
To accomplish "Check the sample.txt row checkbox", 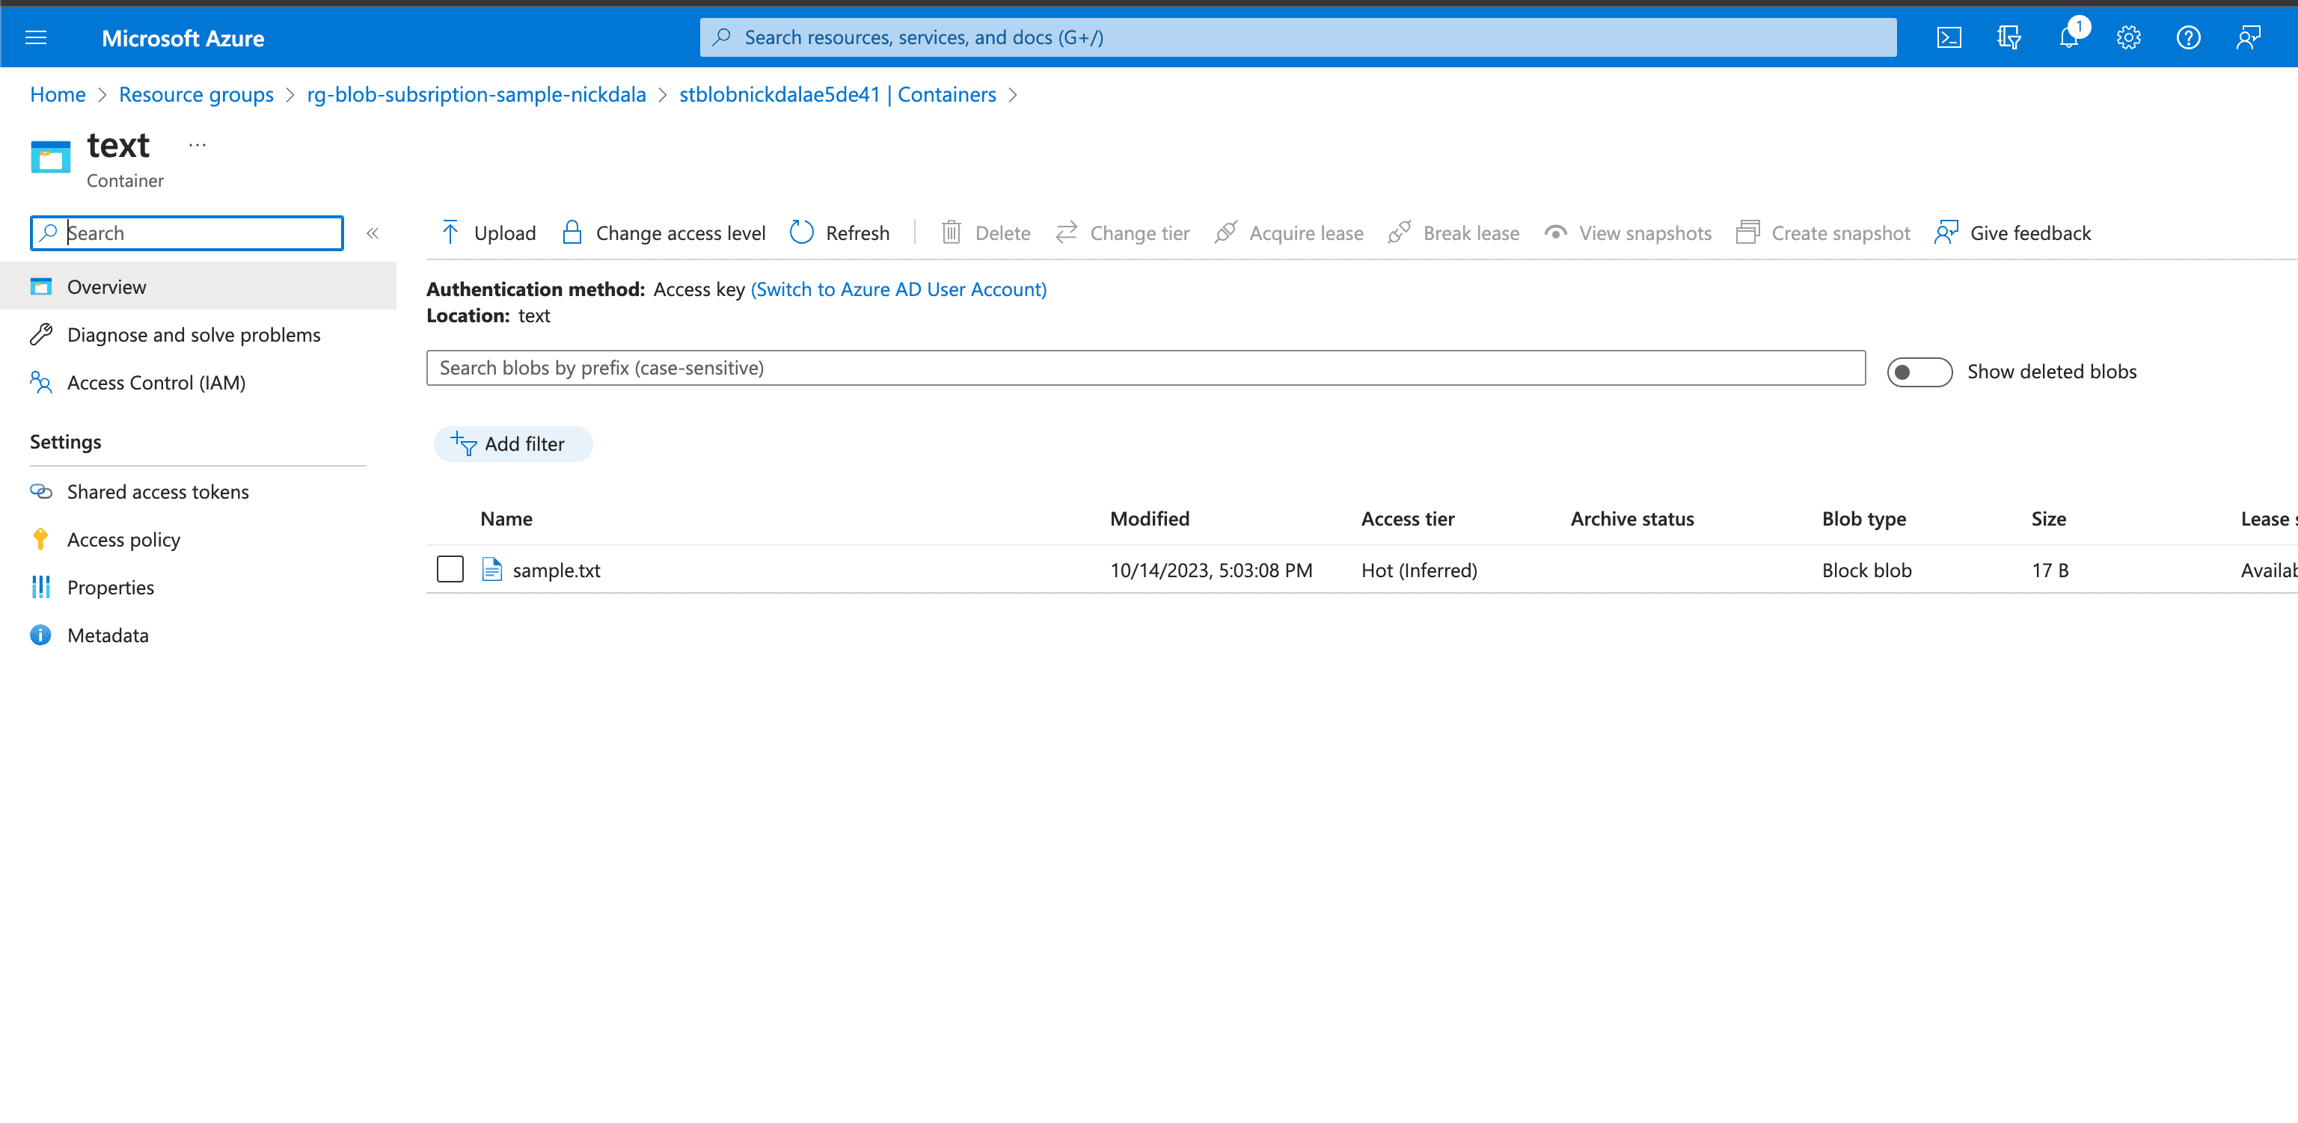I will (x=450, y=569).
